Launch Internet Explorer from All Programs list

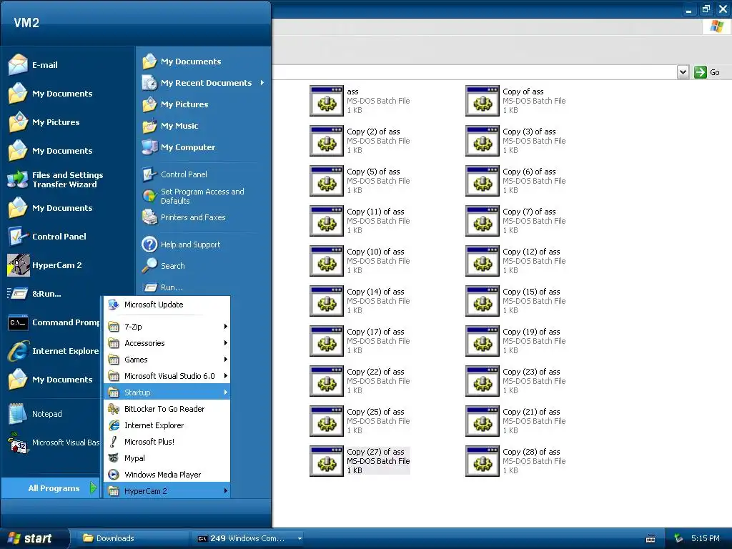pos(167,425)
